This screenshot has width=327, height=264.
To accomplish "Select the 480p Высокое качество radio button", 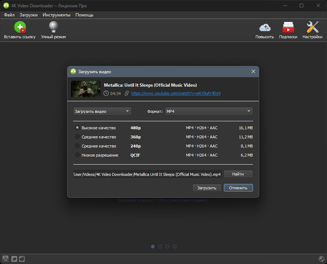I will coord(77,127).
